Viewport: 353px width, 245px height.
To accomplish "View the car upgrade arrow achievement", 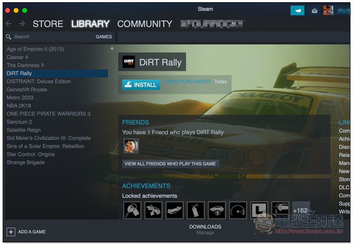I will point(217,210).
